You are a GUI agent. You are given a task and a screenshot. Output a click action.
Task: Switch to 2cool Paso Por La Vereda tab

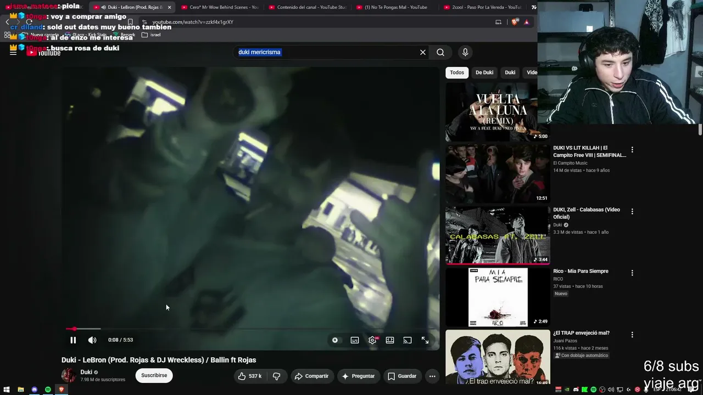pyautogui.click(x=482, y=7)
